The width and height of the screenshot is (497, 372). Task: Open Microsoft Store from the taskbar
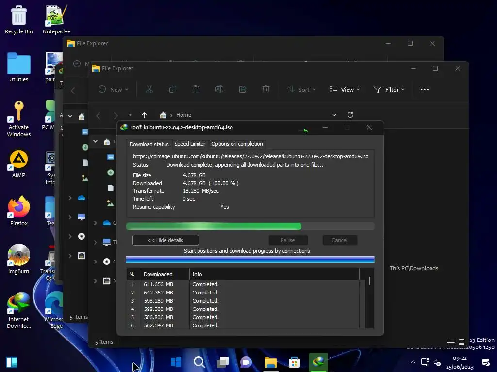tap(294, 362)
